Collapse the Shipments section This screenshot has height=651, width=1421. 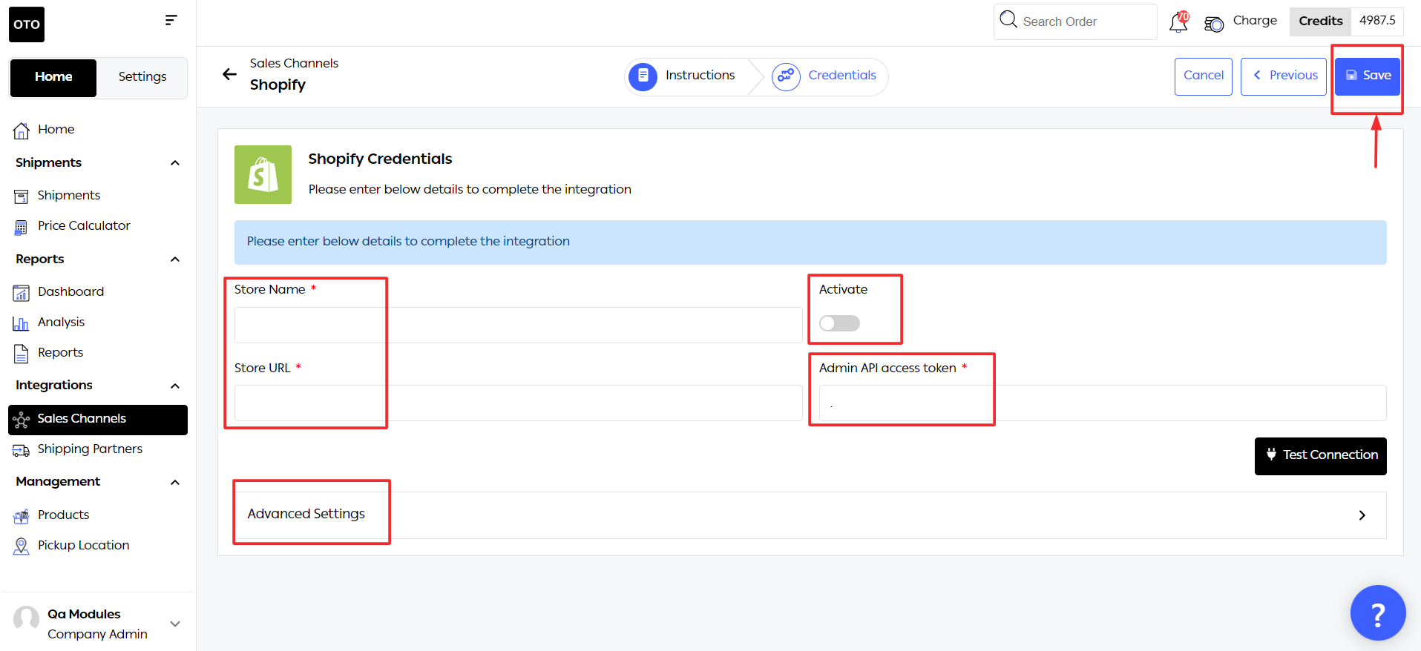pos(175,163)
